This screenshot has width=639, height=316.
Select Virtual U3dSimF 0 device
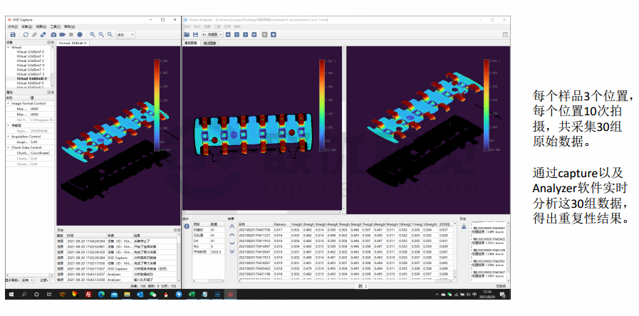[x=30, y=52]
